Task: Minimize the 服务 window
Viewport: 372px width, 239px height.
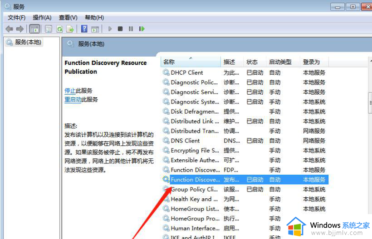Action: click(x=338, y=7)
